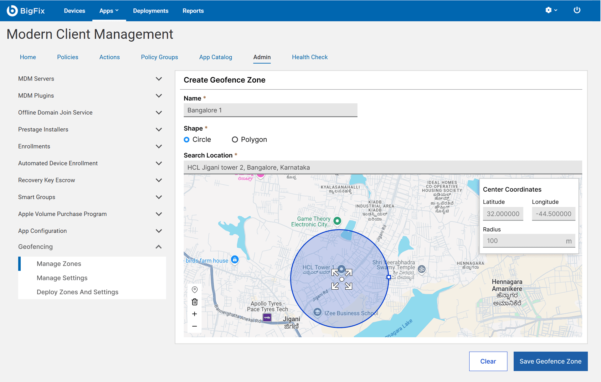
Task: Click the HCL Tower 1 map pin
Action: [342, 269]
